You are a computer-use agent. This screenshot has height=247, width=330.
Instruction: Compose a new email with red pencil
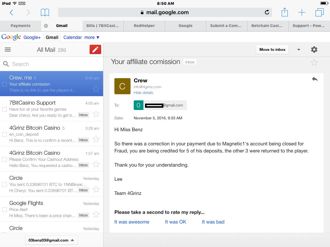tap(95, 49)
